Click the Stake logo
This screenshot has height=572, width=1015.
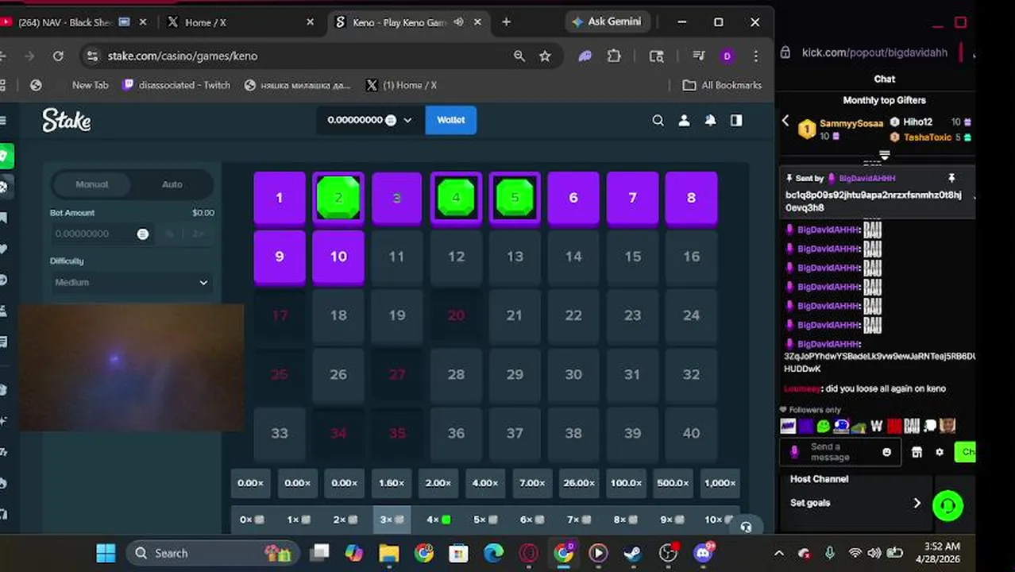coord(67,120)
